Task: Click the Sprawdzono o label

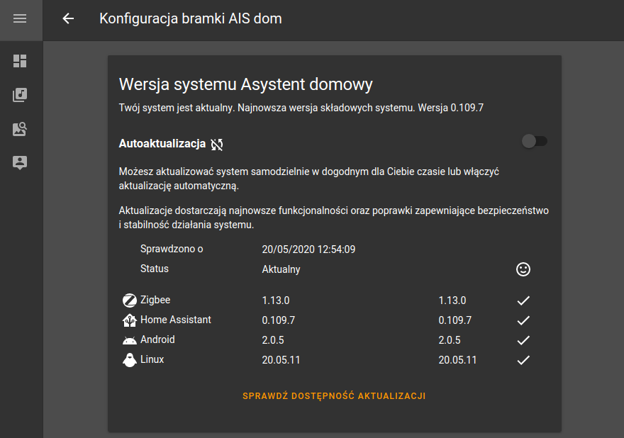Action: coord(172,249)
